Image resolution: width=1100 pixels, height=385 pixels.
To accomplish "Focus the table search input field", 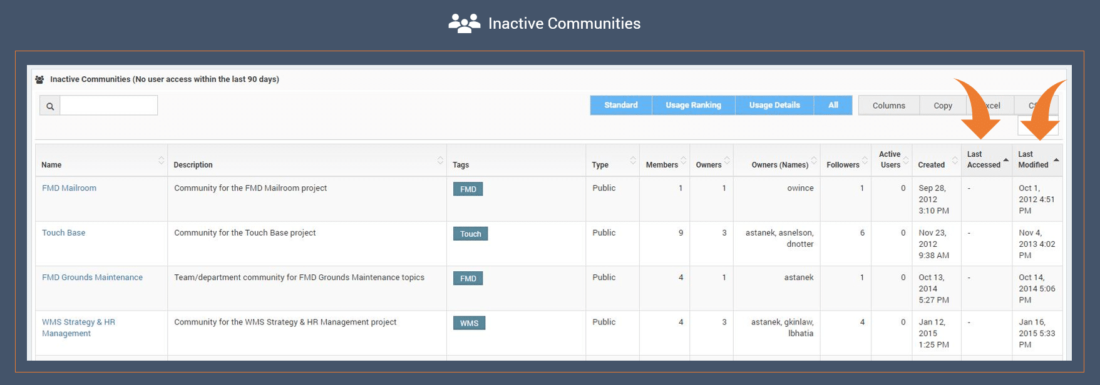I will click(x=108, y=106).
